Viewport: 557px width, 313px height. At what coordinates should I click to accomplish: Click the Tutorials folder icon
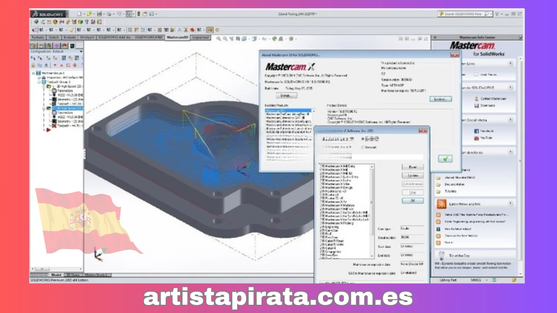[x=438, y=191]
